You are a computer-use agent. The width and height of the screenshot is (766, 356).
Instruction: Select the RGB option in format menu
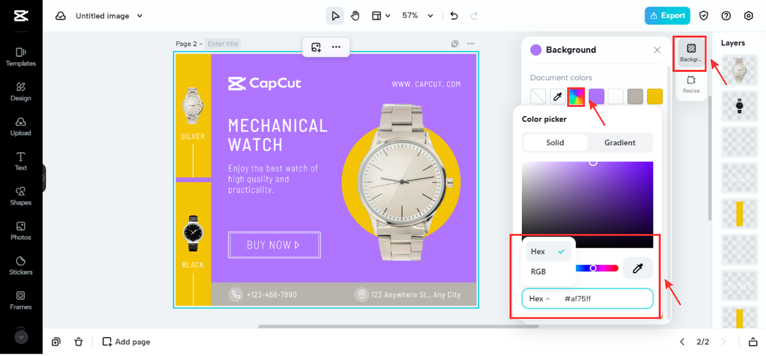pos(548,272)
